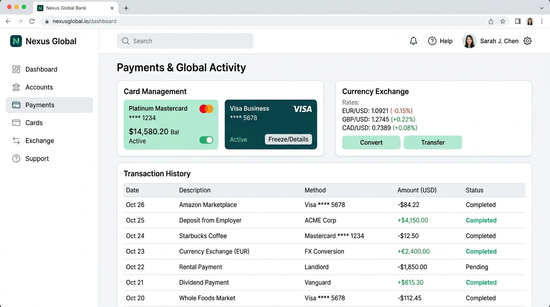Select Cards in the sidebar
The height and width of the screenshot is (307, 550).
point(49,123)
